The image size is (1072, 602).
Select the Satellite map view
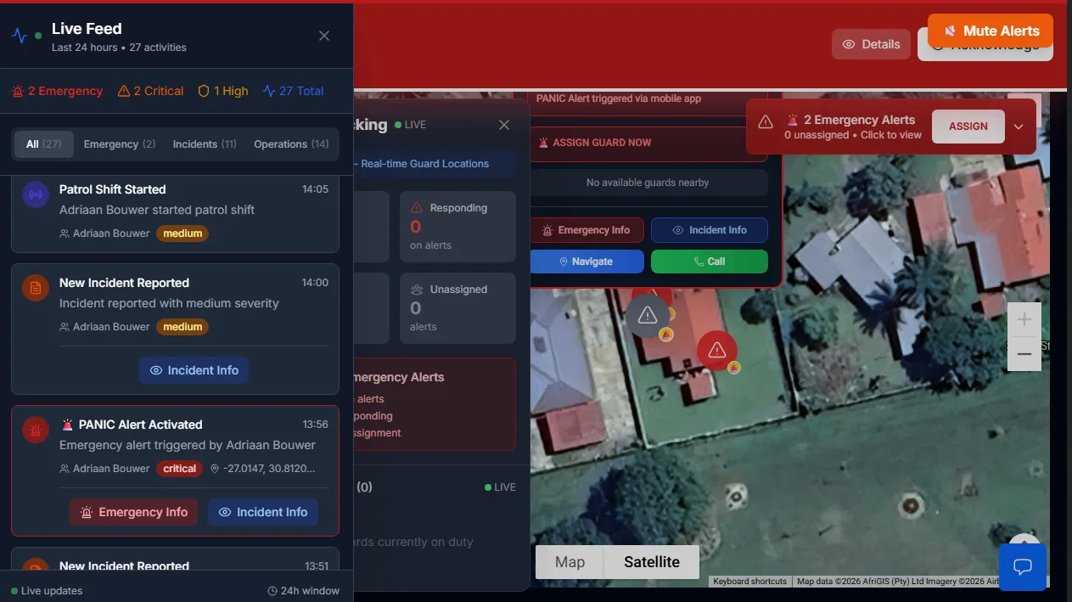(x=651, y=561)
